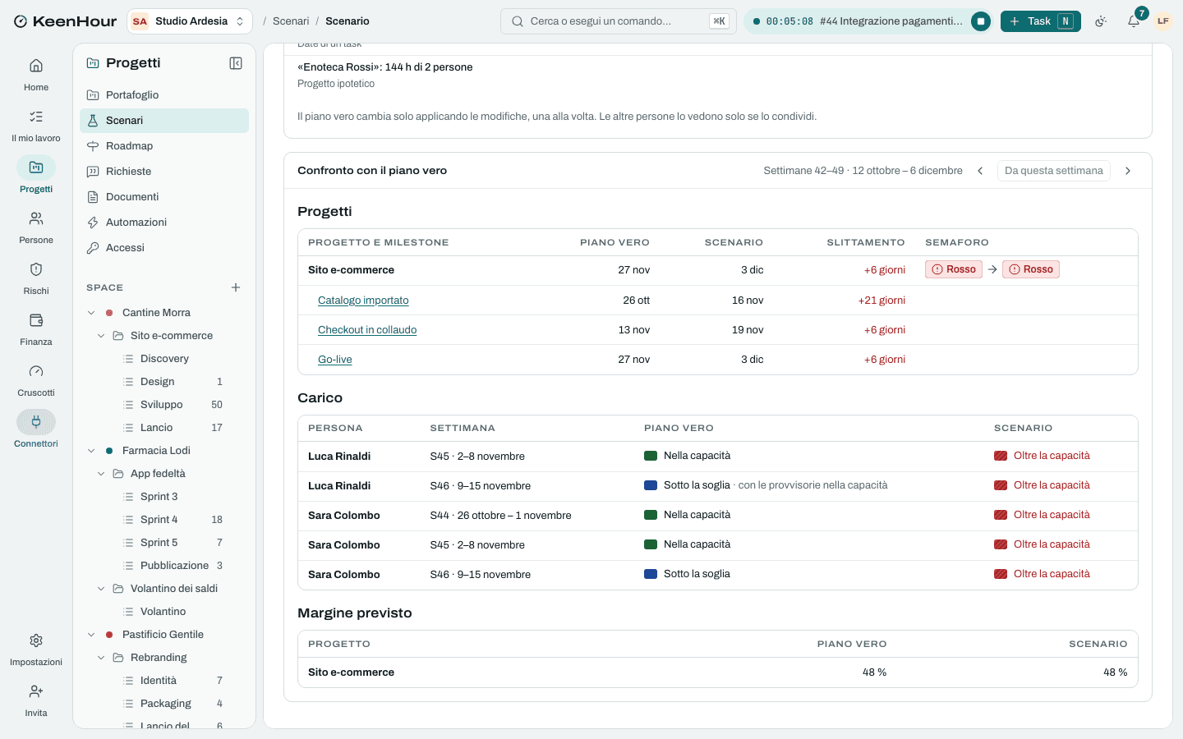
Task: Click the Checkout in collaudo link
Action: point(367,330)
